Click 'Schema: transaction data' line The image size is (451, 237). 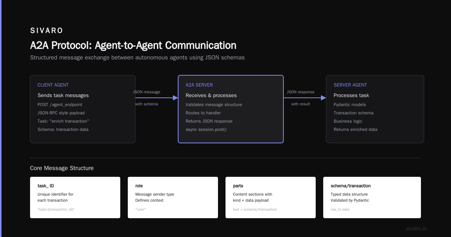pyautogui.click(x=63, y=129)
